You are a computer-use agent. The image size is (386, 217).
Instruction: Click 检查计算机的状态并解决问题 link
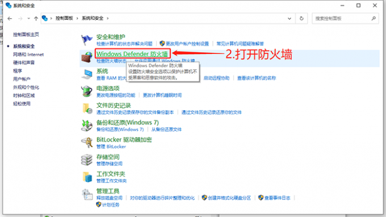[124, 44]
